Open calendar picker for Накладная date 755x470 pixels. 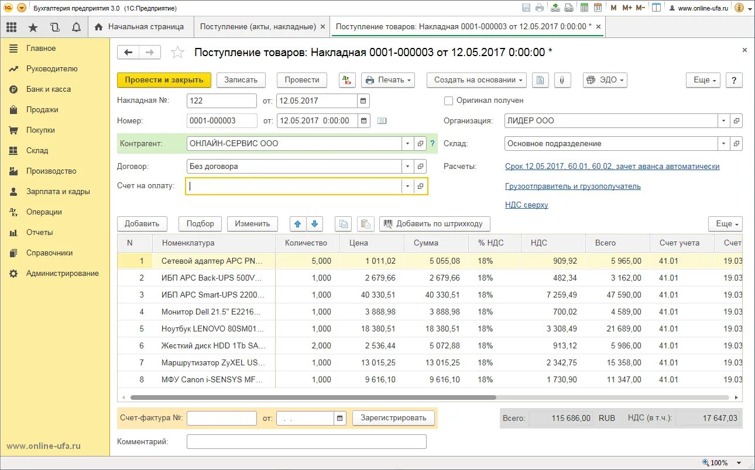(x=363, y=101)
